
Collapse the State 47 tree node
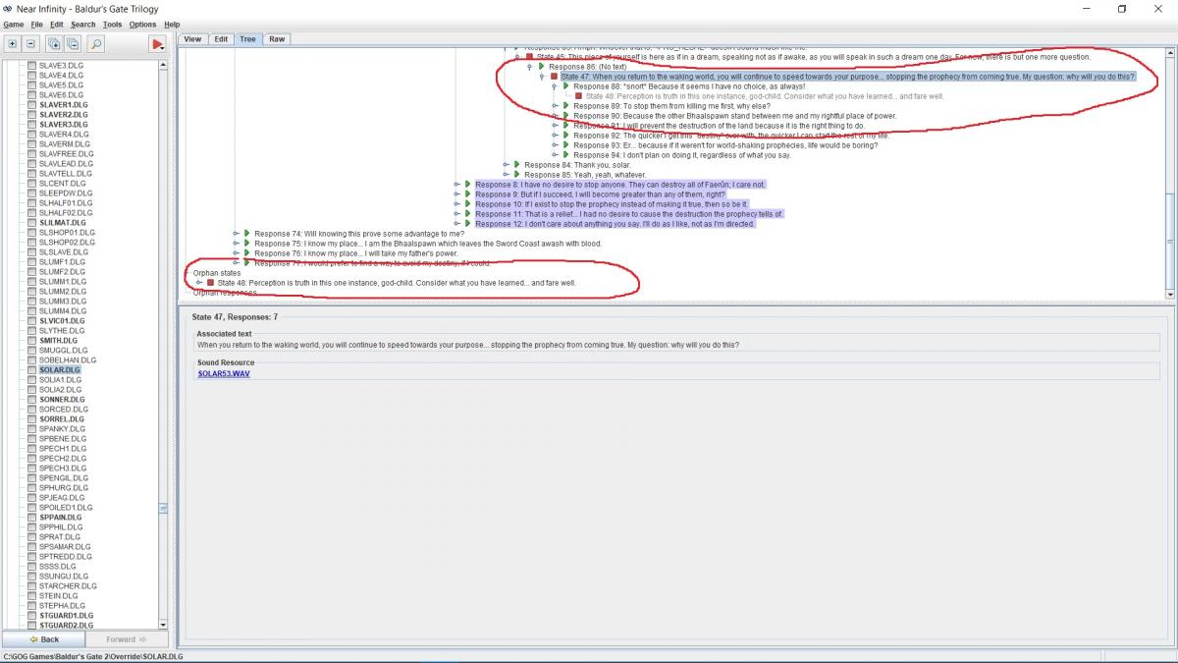point(541,77)
